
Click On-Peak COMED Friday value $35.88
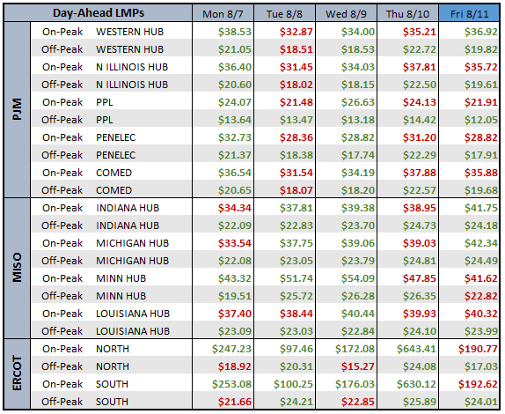pyautogui.click(x=481, y=173)
